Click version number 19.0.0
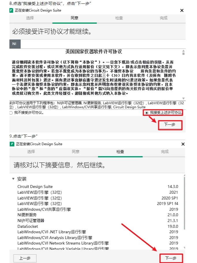 coord(173,226)
